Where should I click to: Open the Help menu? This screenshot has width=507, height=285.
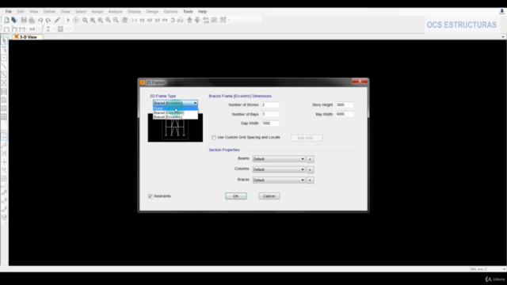[203, 12]
